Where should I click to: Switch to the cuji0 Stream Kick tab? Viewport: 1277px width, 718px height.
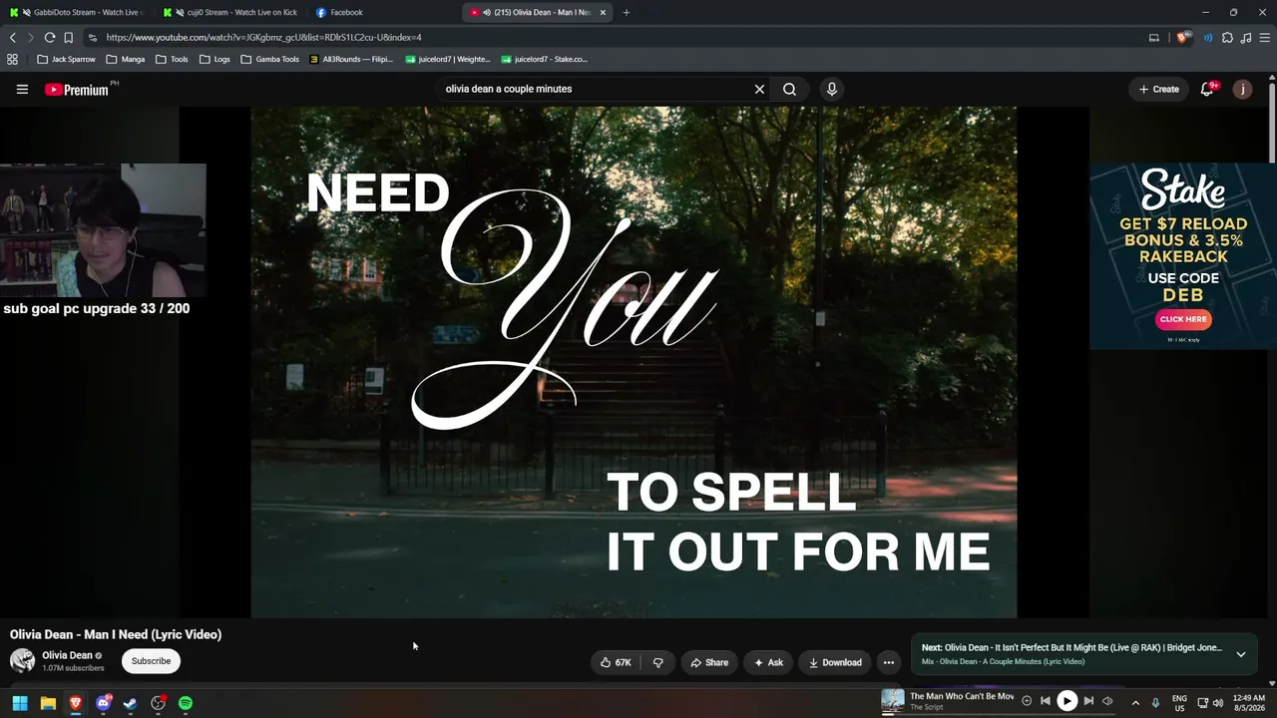(x=231, y=12)
